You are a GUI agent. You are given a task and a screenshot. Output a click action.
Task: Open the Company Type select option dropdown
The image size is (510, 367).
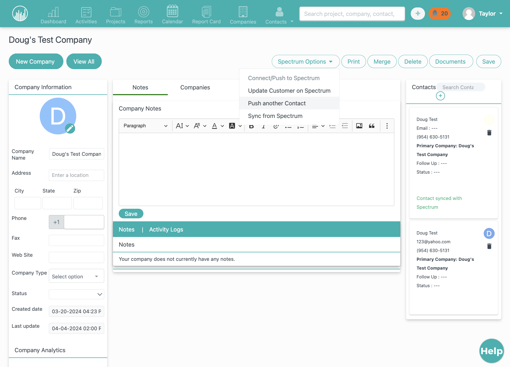(76, 276)
